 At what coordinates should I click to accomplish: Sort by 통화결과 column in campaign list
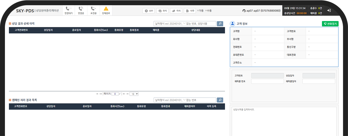166,106
